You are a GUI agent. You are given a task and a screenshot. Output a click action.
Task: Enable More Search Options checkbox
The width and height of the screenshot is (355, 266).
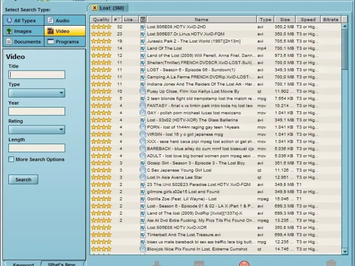(x=12, y=160)
